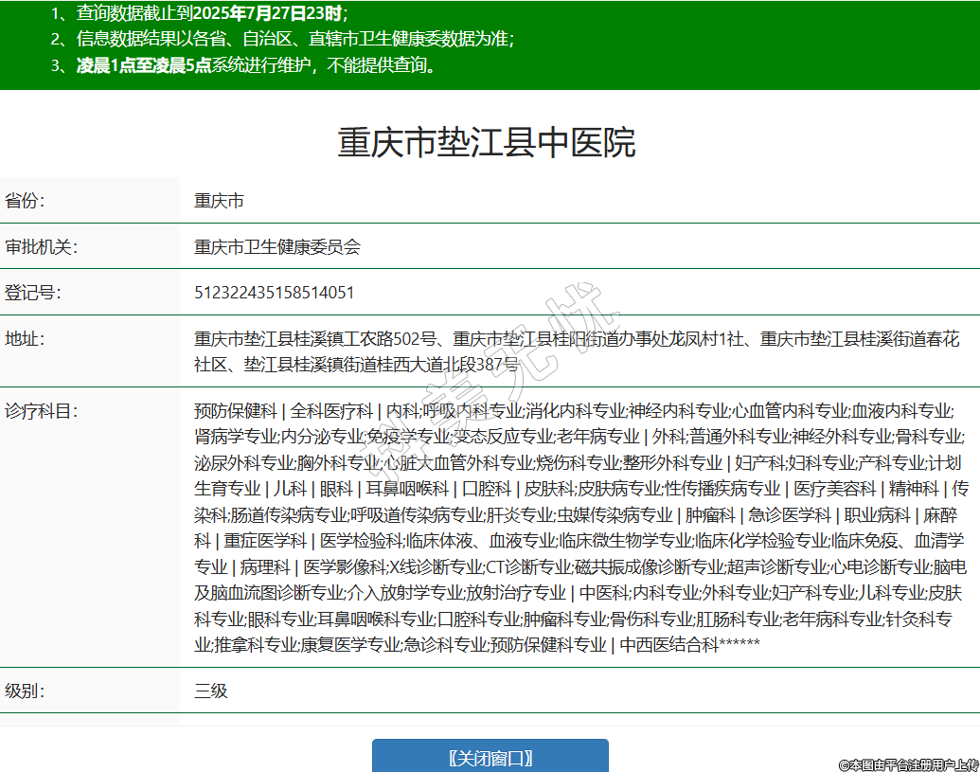Viewport: 980px width, 772px height.
Task: Click the approving authority 重庆市卫生健康委员会
Action: click(277, 247)
